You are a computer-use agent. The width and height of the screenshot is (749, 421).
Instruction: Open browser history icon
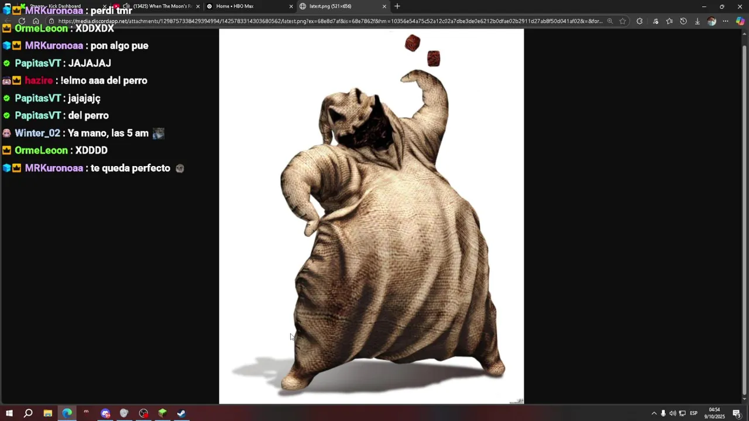coord(683,21)
